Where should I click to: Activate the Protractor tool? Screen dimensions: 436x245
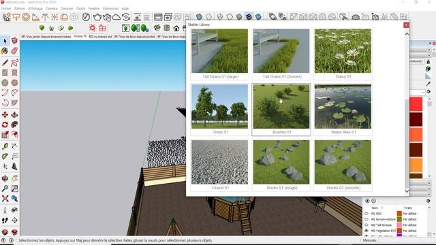[5, 157]
